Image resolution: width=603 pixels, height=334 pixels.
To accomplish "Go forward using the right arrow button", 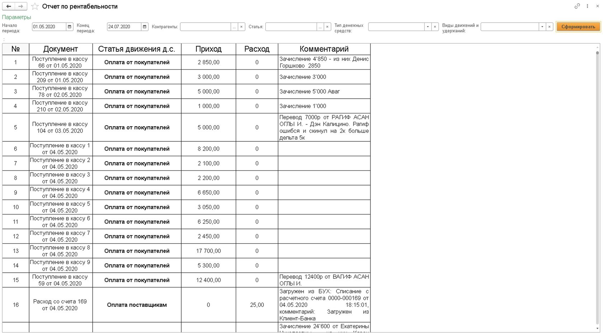I will (21, 6).
